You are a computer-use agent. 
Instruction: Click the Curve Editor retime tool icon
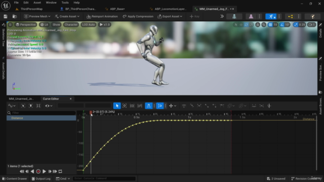(x=132, y=106)
